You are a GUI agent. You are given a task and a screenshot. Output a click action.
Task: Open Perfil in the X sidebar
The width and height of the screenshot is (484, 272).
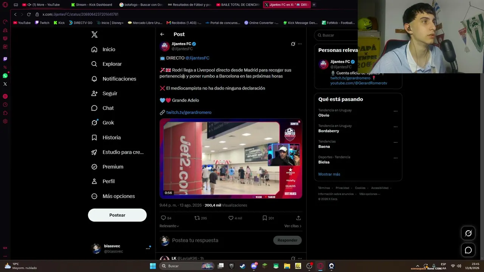click(x=103, y=181)
